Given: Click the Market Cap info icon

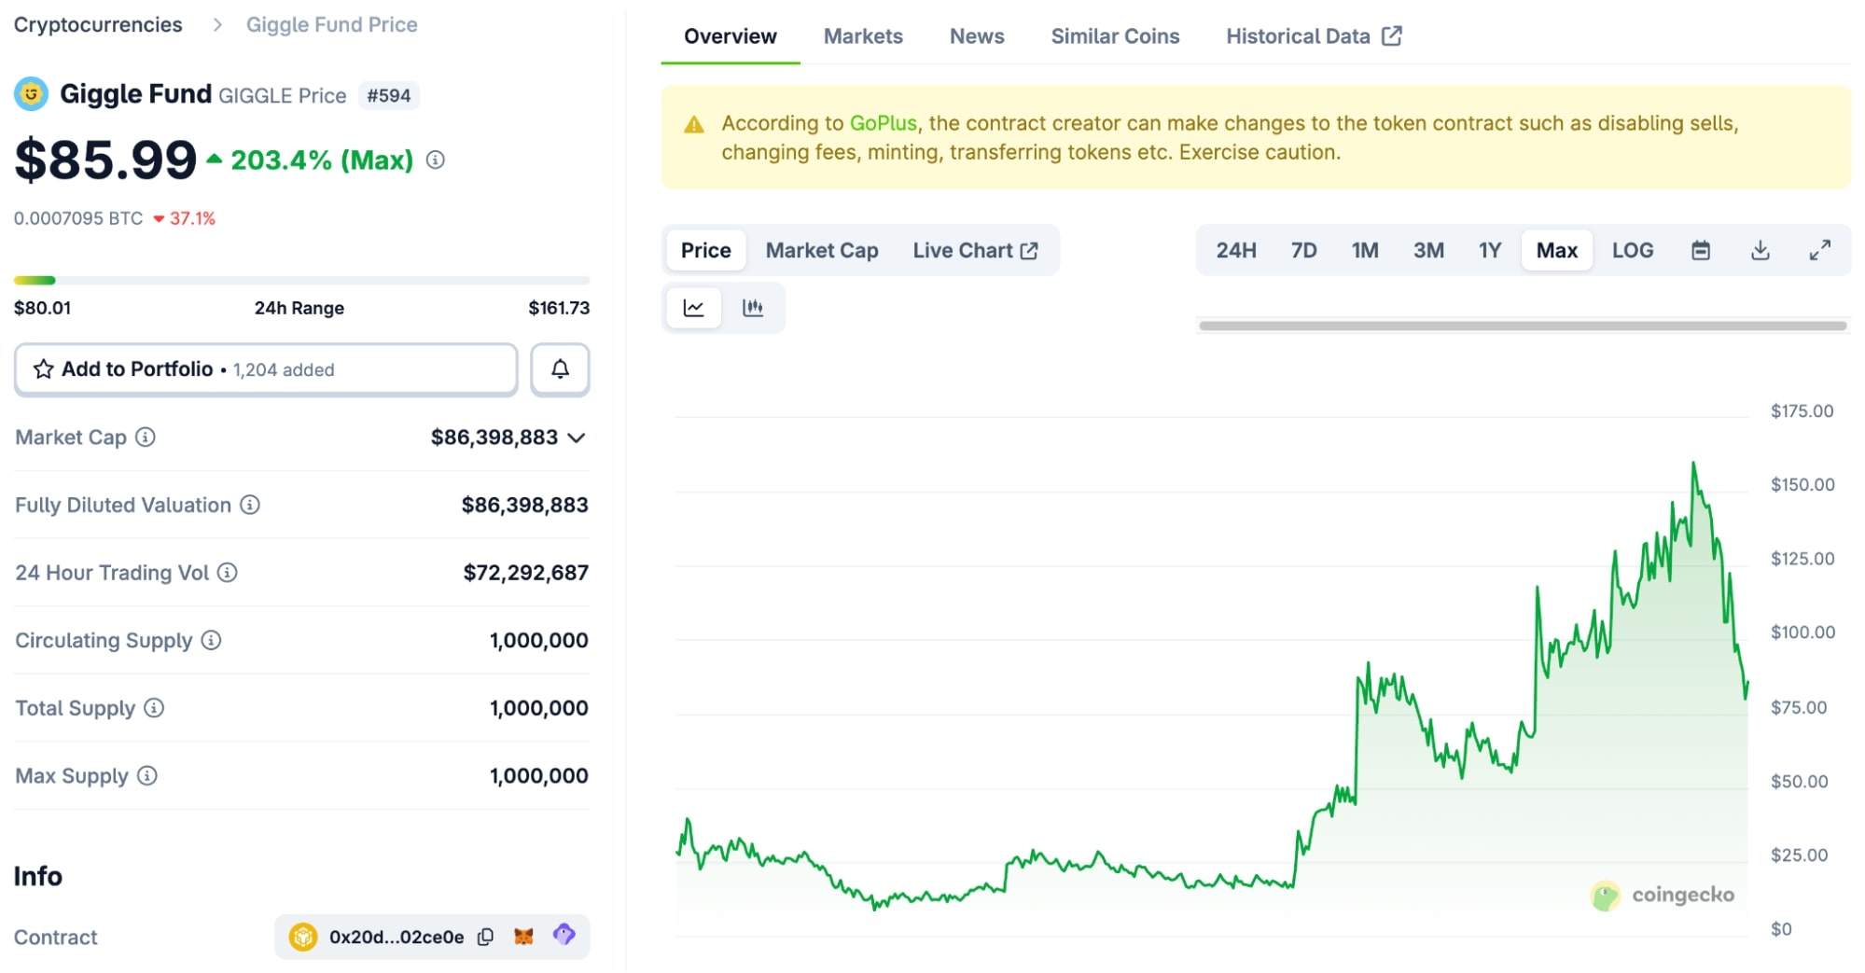Looking at the screenshot, I should (146, 437).
